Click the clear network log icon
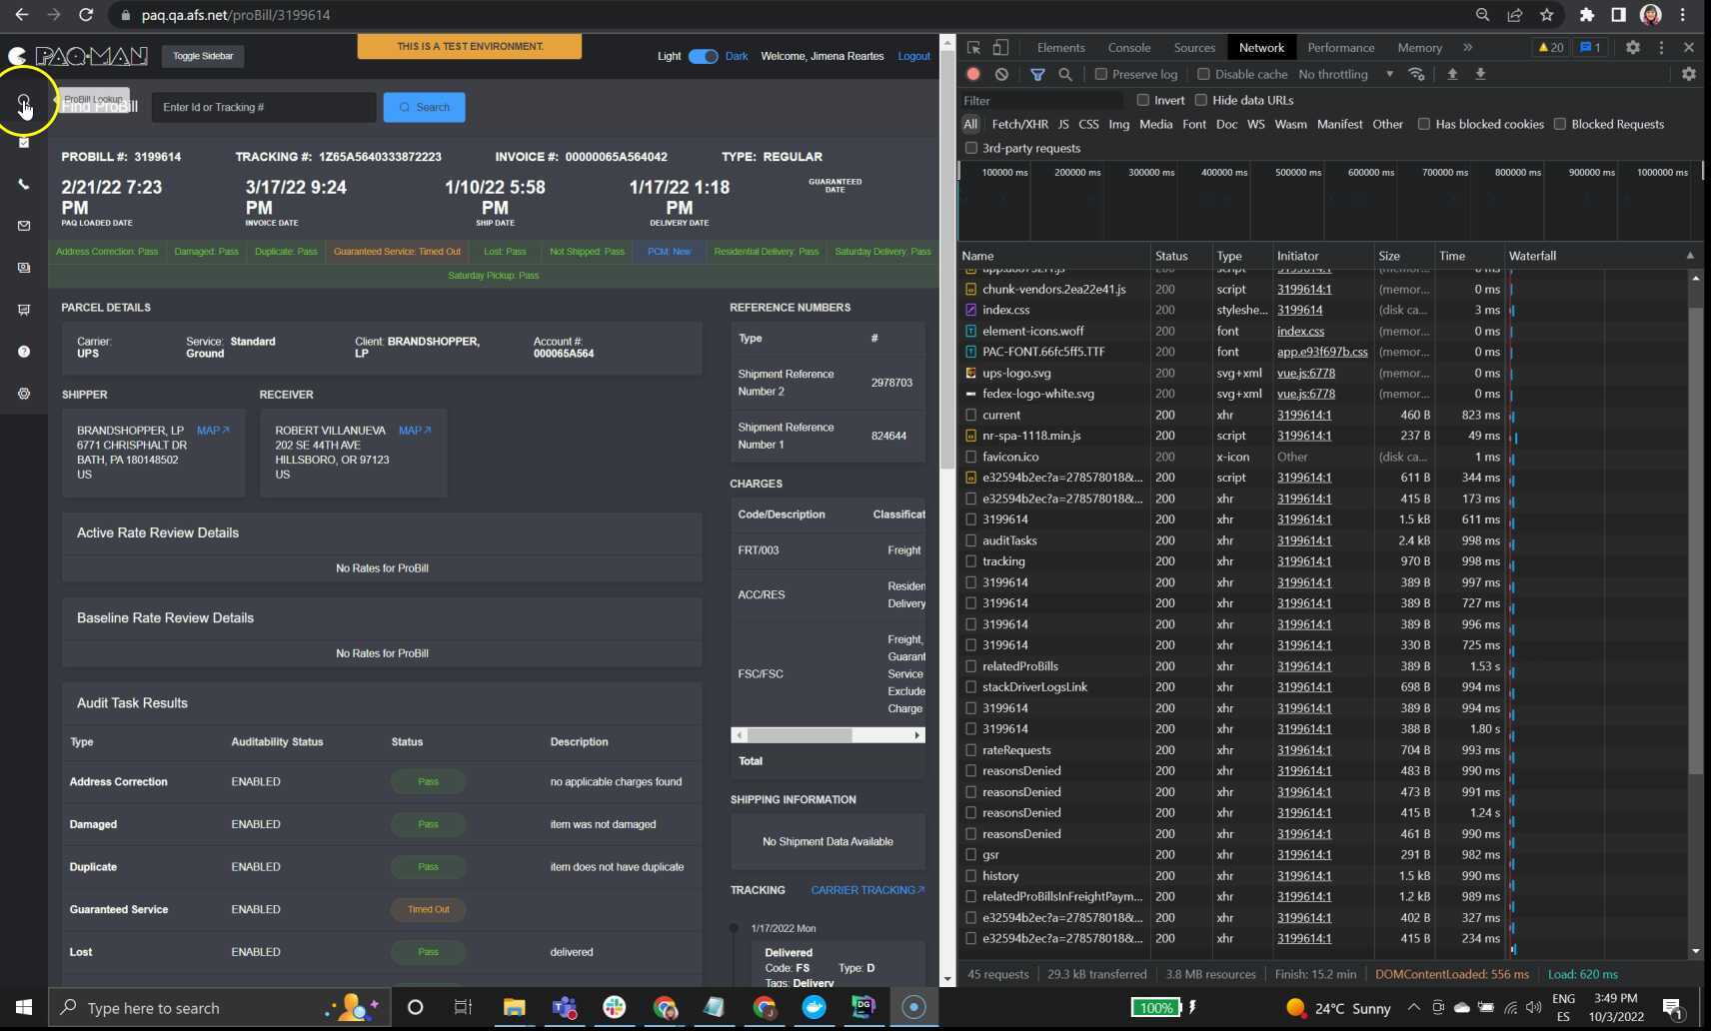Screen dimensions: 1711x1031 pyautogui.click(x=1002, y=74)
